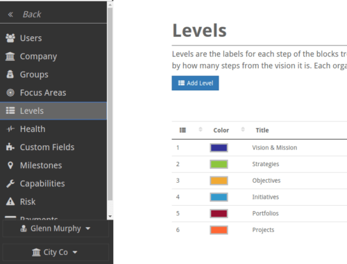
Task: Click the Company building icon
Action: (10, 56)
